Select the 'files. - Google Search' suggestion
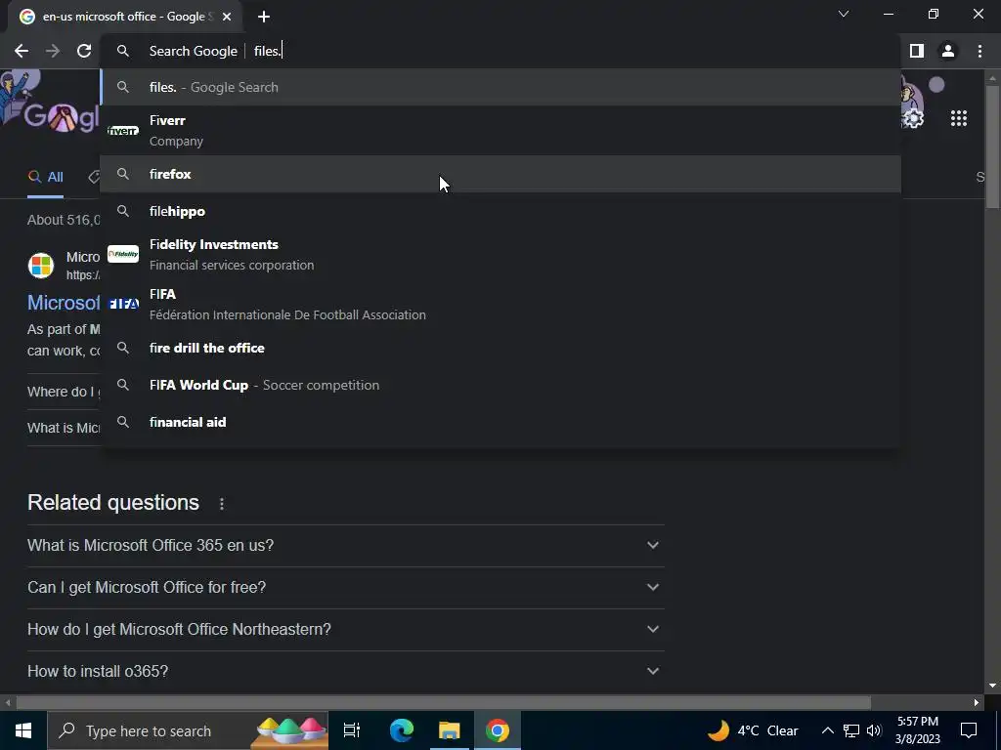This screenshot has height=750, width=1001. [501, 87]
